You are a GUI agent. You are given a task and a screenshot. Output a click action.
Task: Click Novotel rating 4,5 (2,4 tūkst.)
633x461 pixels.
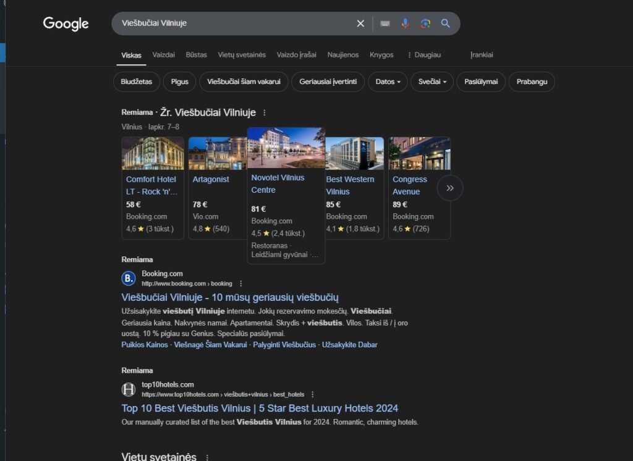278,234
